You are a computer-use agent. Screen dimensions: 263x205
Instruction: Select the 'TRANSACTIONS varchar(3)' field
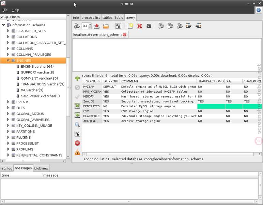click(43, 84)
